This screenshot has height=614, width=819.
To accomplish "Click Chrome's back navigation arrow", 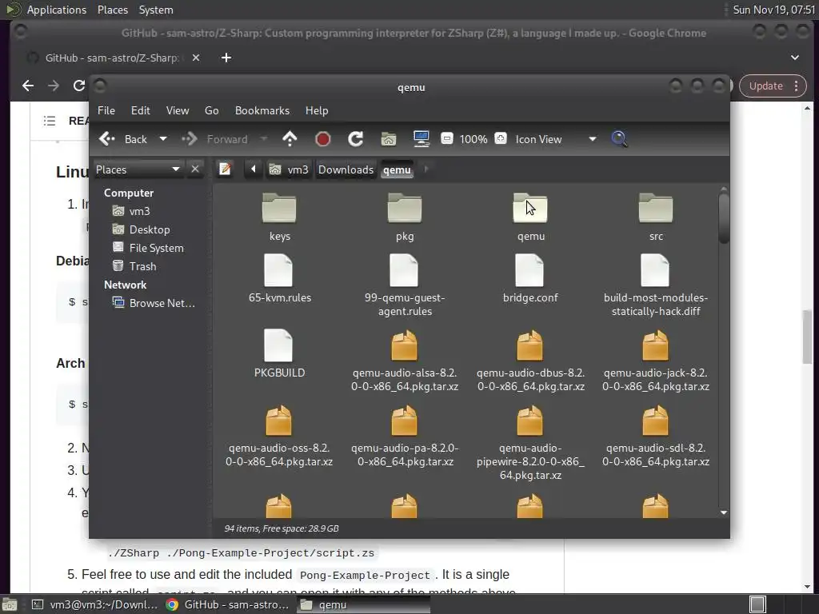I will [x=28, y=86].
